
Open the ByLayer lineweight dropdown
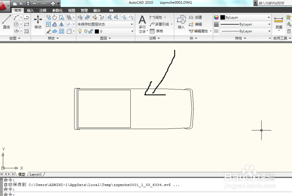(245, 24)
